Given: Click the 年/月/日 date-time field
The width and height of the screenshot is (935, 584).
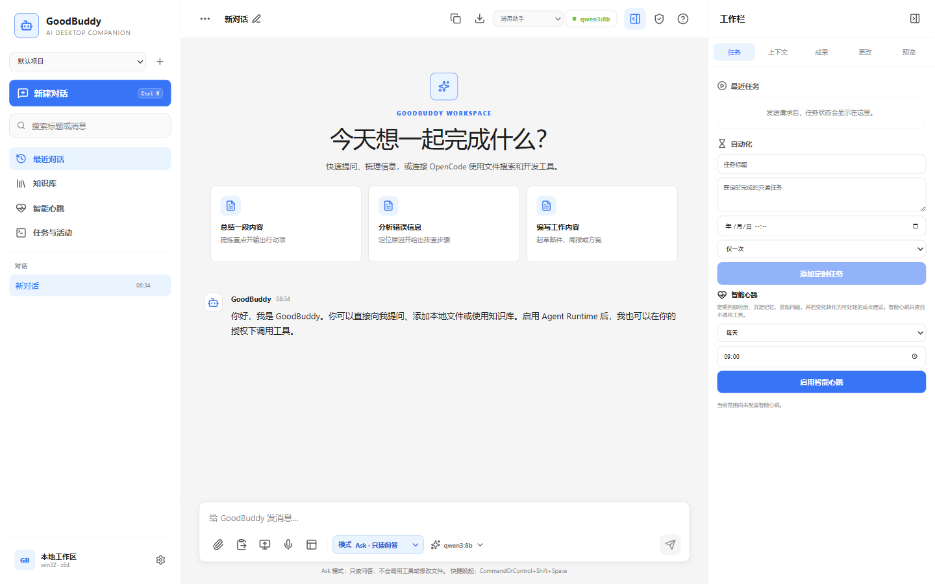Looking at the screenshot, I should click(821, 226).
